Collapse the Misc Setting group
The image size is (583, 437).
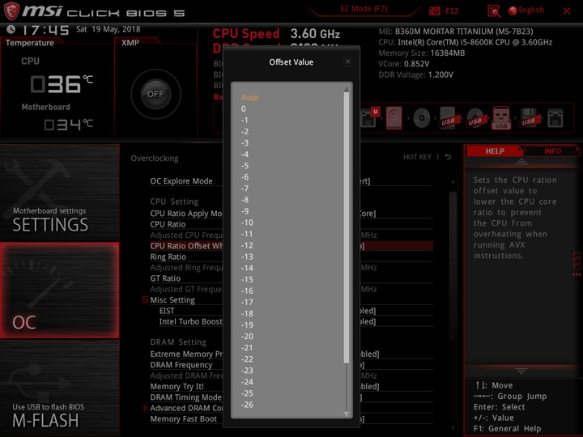[146, 299]
